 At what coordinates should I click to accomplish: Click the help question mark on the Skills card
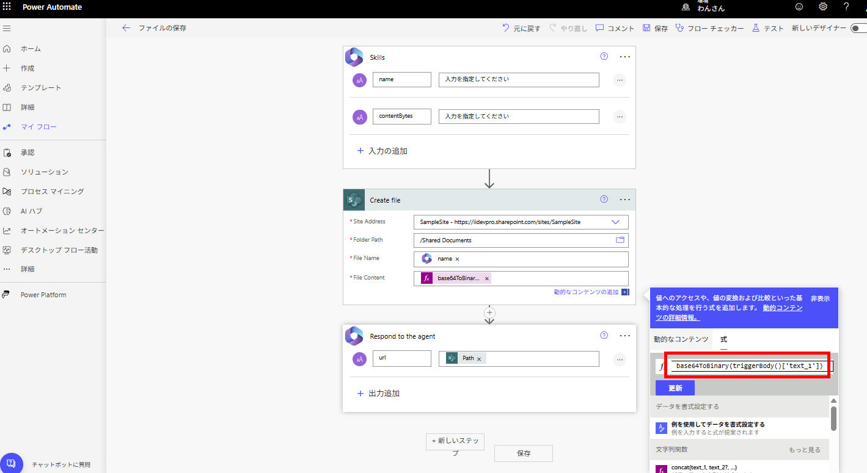(x=604, y=56)
